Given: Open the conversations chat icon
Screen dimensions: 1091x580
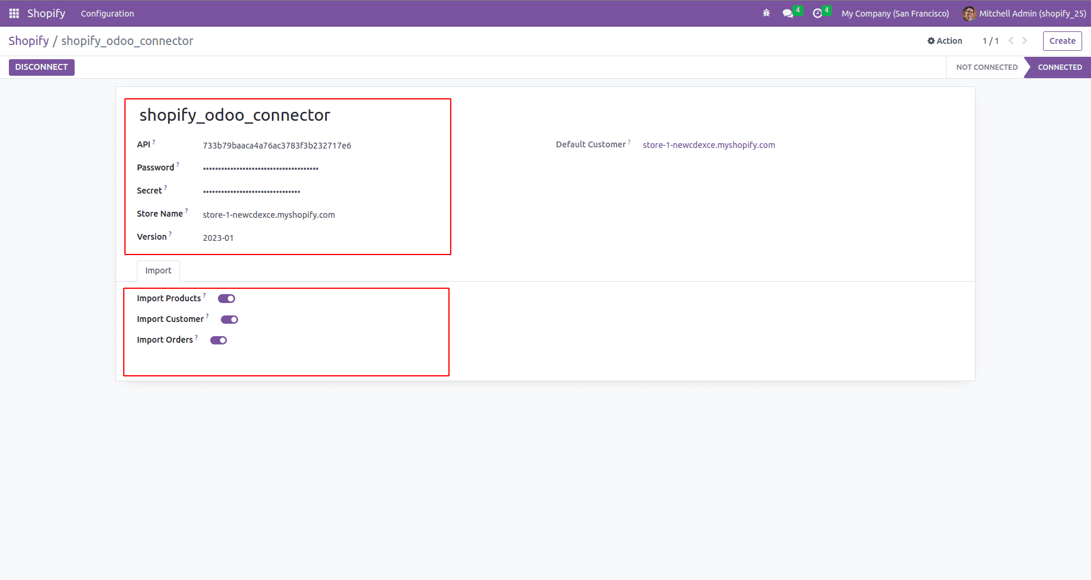Looking at the screenshot, I should [788, 13].
